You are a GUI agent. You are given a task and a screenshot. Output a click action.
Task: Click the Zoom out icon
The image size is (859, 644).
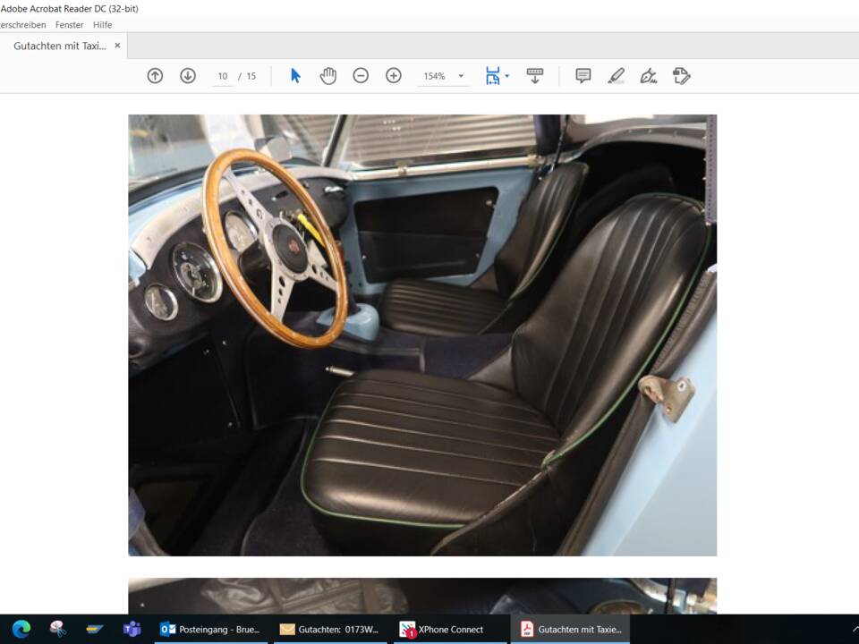pos(361,76)
